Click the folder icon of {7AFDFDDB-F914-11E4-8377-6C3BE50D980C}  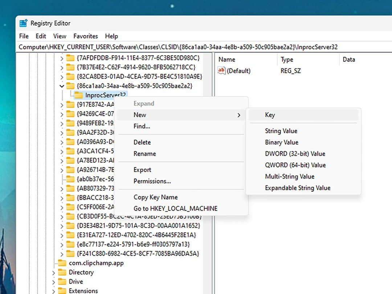(70, 58)
